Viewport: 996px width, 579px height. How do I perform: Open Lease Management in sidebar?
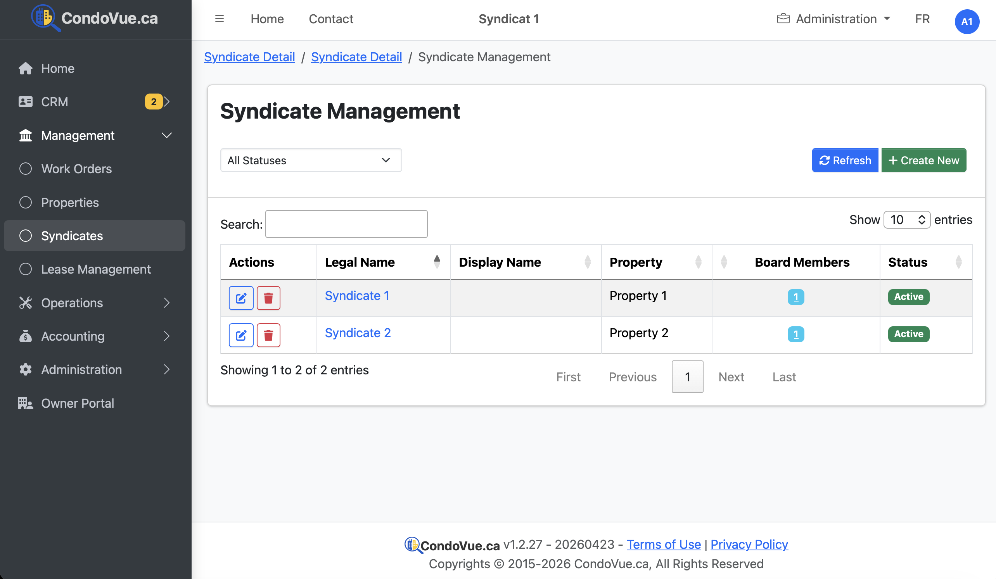(x=95, y=269)
